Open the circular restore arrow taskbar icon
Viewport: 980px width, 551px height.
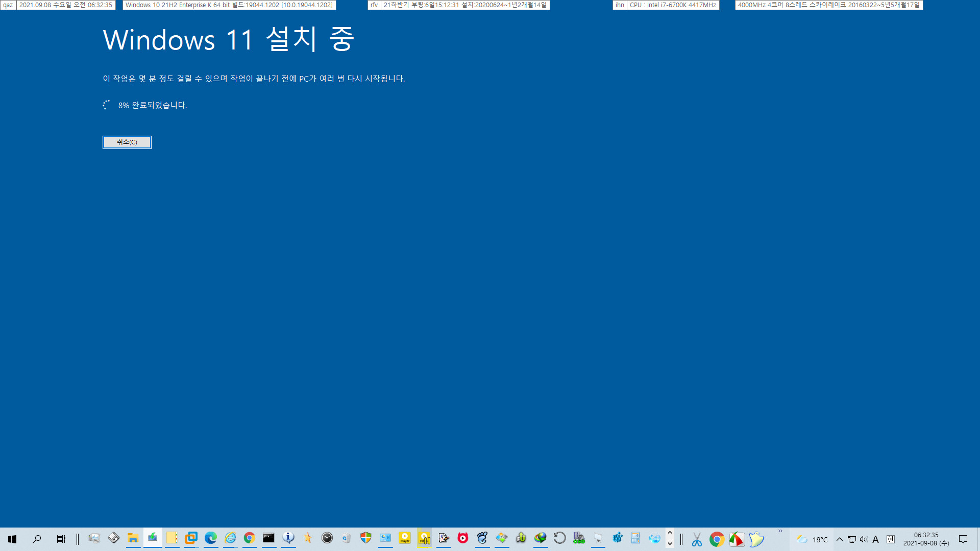[x=560, y=538]
